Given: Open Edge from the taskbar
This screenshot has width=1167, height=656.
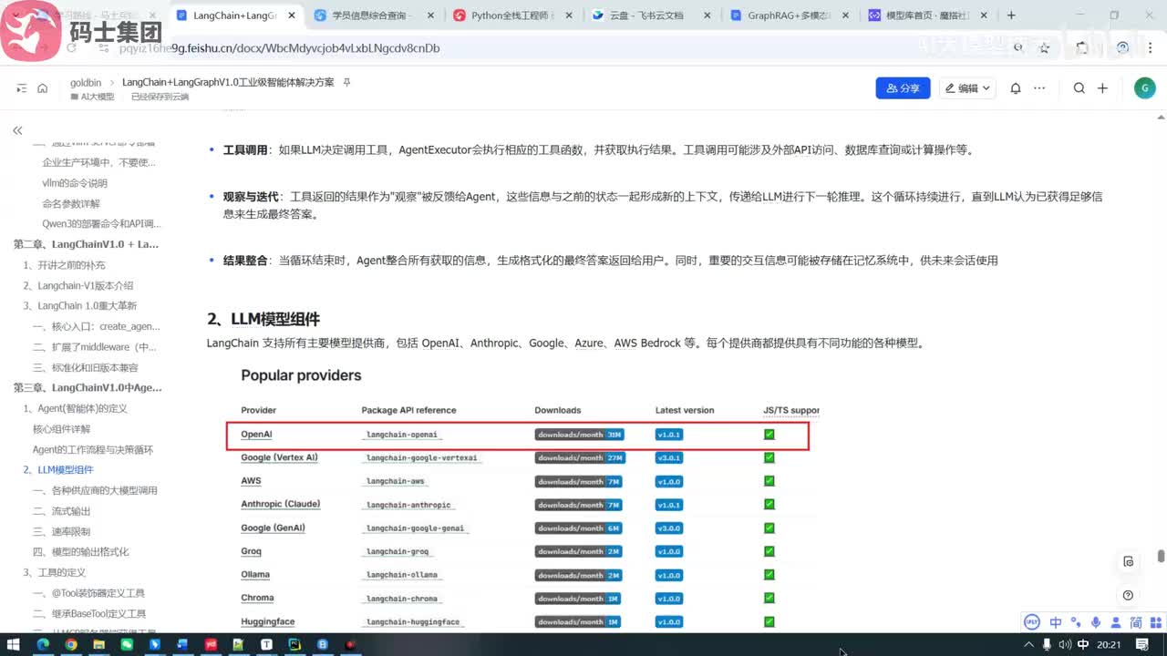Looking at the screenshot, I should pyautogui.click(x=43, y=645).
